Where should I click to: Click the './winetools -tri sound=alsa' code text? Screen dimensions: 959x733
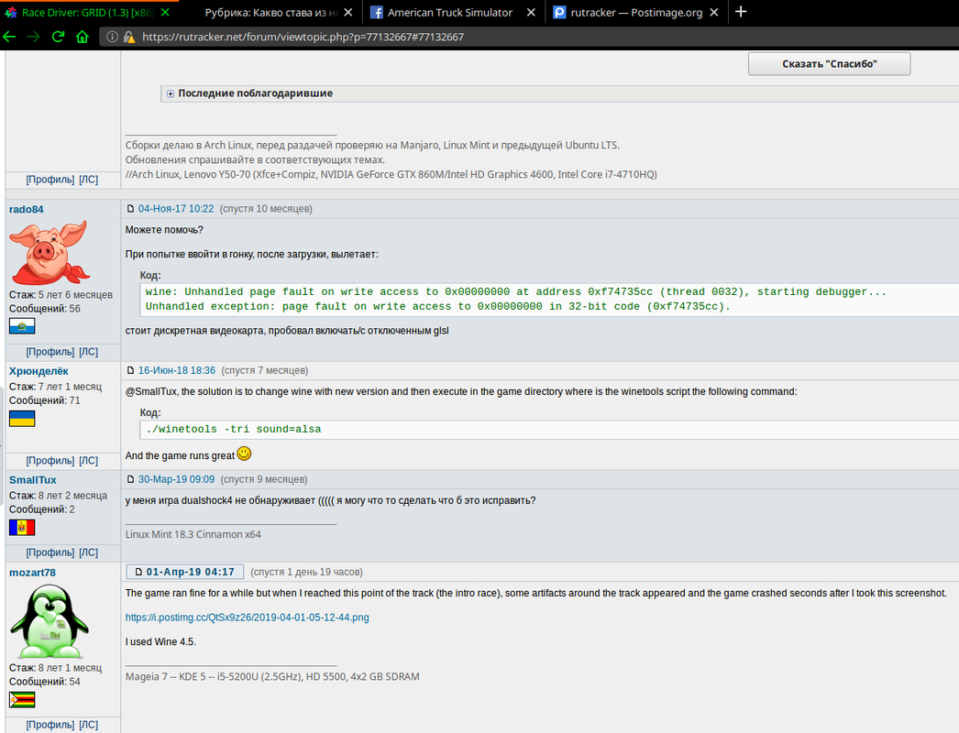tap(234, 429)
